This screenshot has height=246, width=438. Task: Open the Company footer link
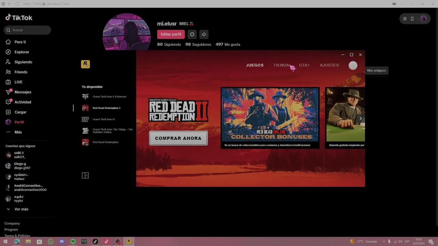12,223
